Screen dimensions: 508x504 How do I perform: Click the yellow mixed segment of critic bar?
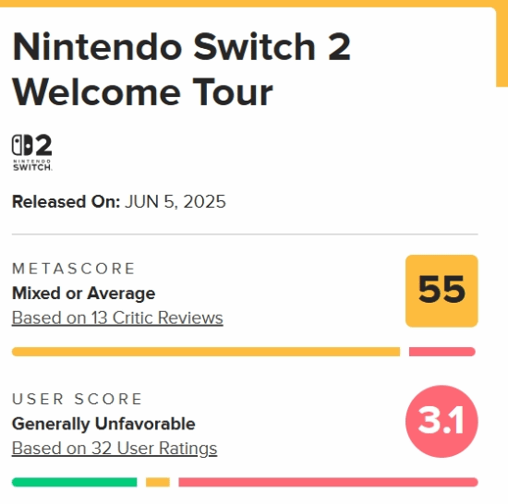coord(206,352)
